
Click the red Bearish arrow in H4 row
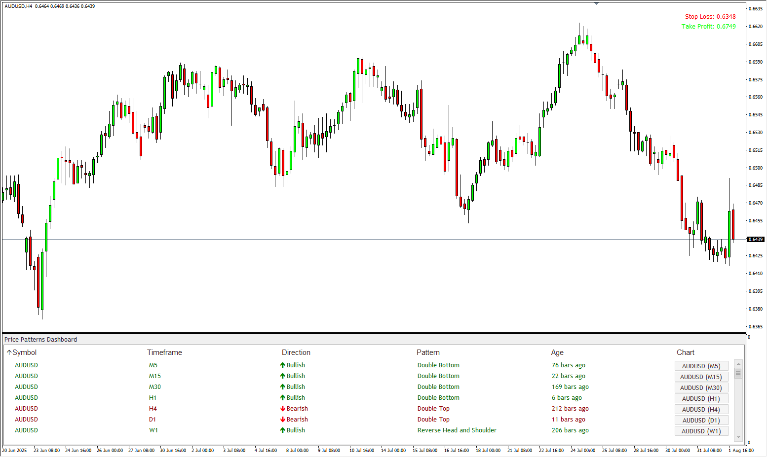[x=282, y=409]
